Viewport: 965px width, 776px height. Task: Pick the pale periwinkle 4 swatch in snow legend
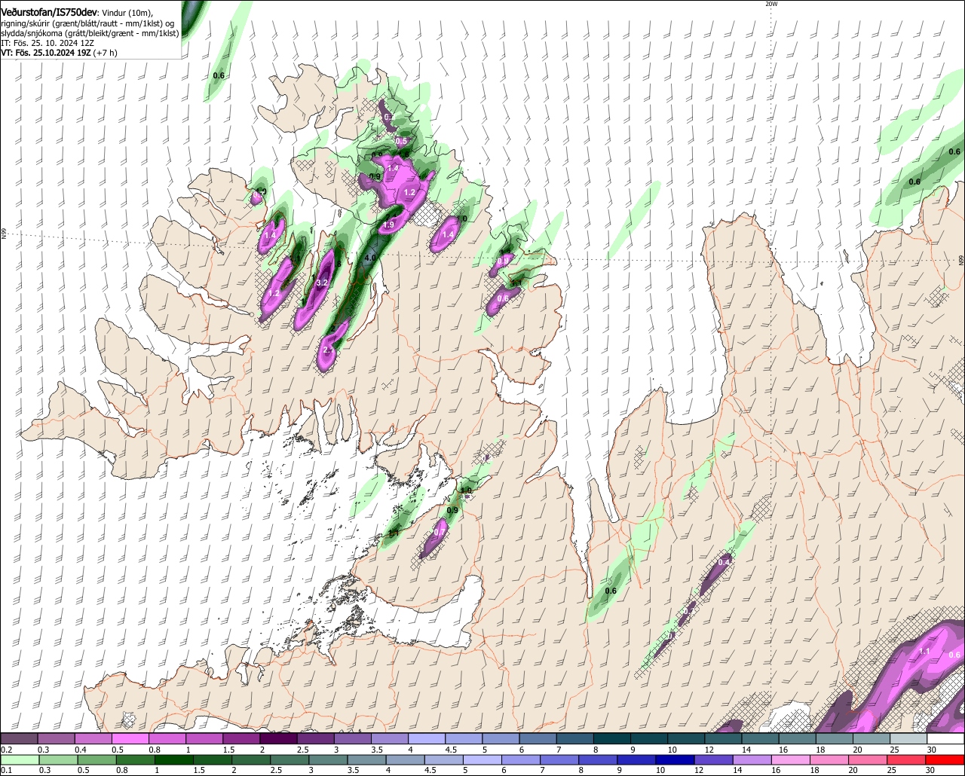click(427, 738)
